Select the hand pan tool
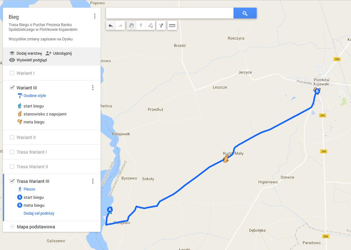Image resolution: width=351 pixels, height=250 pixels. tap(132, 25)
